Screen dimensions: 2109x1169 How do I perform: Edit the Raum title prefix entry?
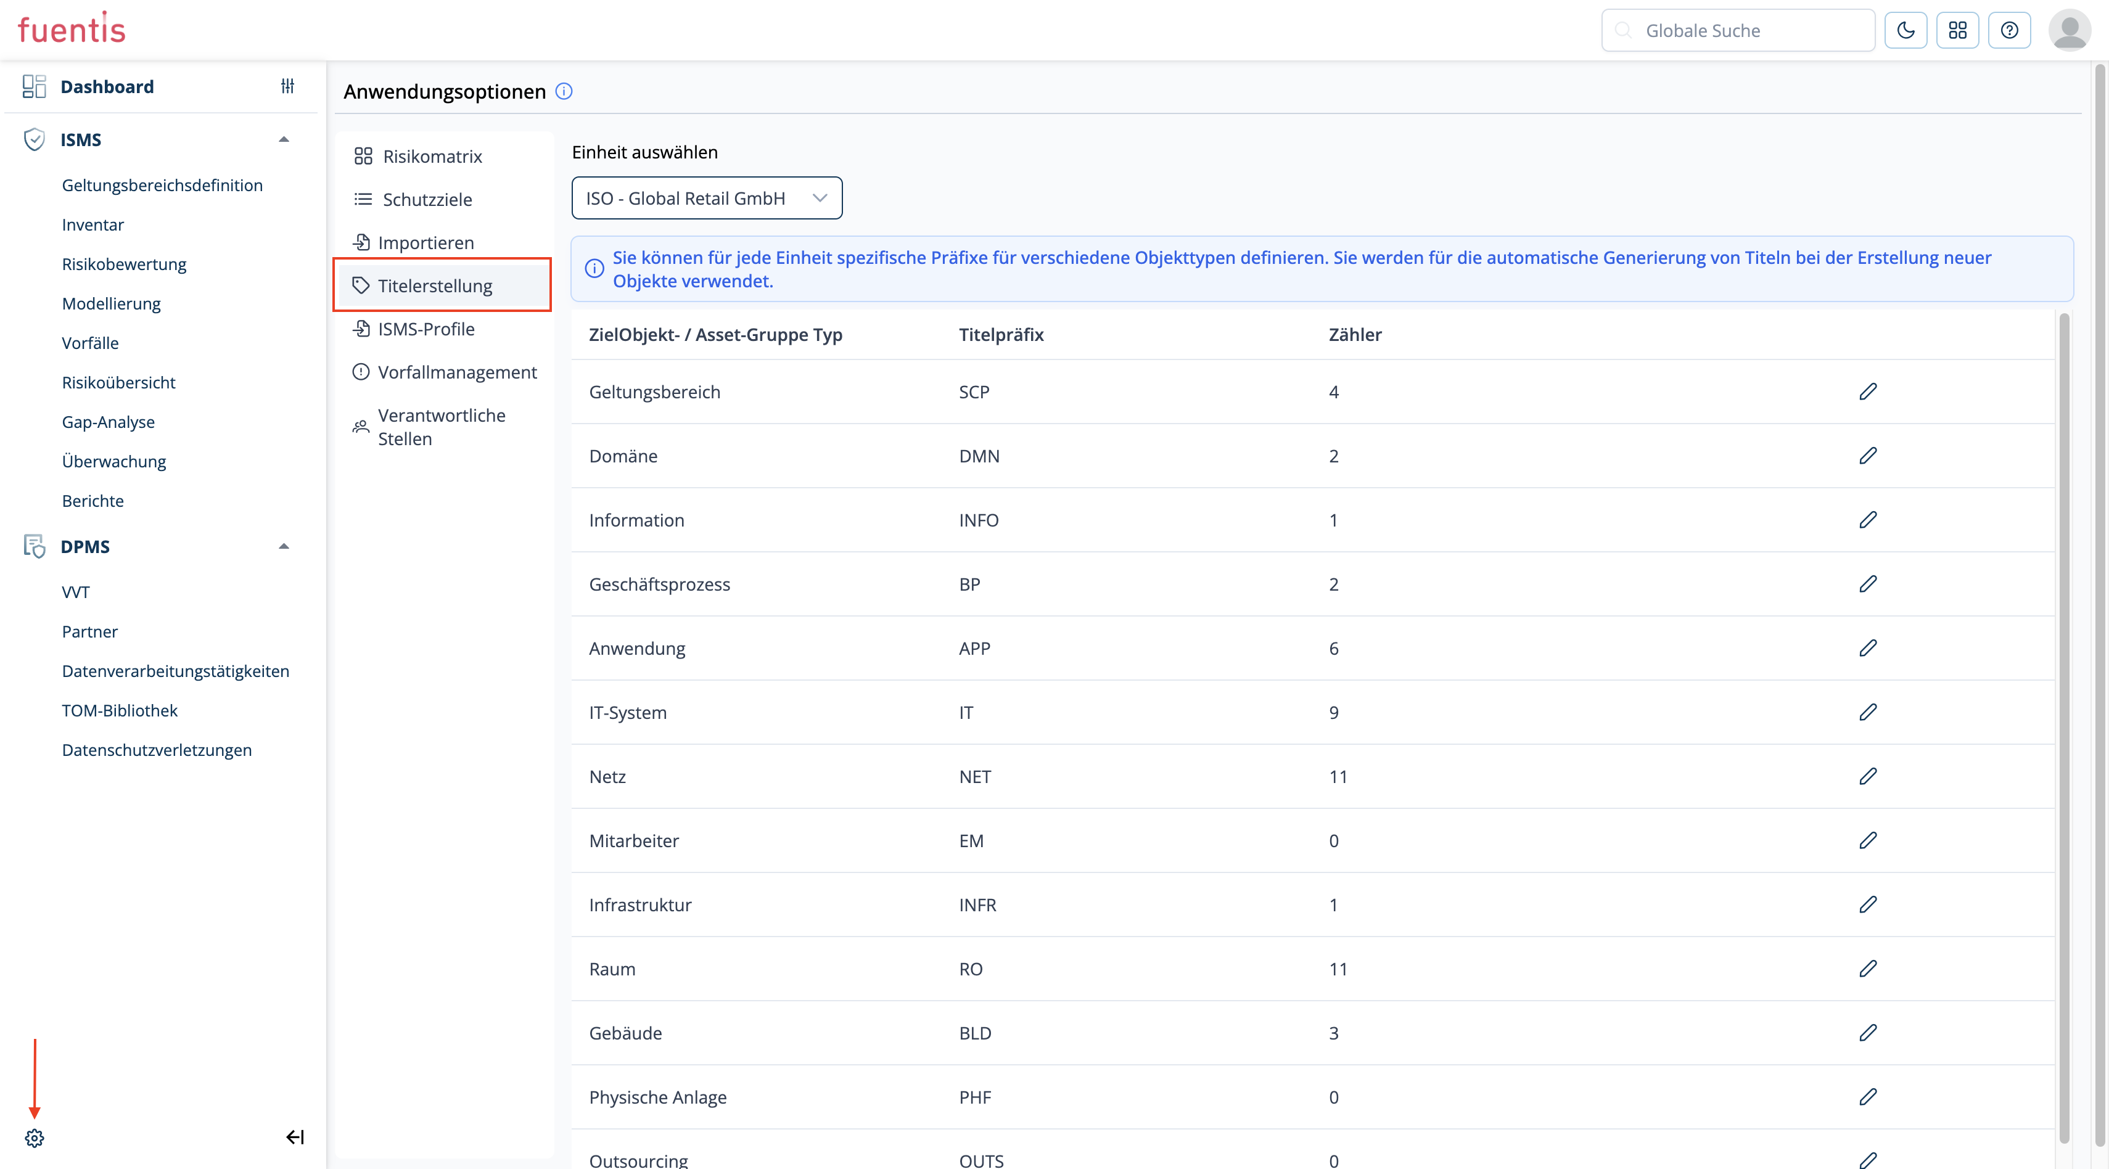pyautogui.click(x=1867, y=969)
